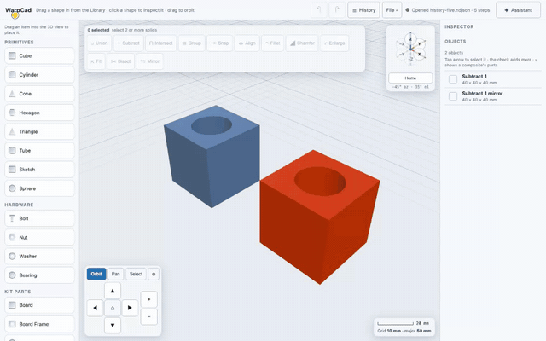The width and height of the screenshot is (546, 341).
Task: Choose the Cone primitive
Action: [x=39, y=94]
